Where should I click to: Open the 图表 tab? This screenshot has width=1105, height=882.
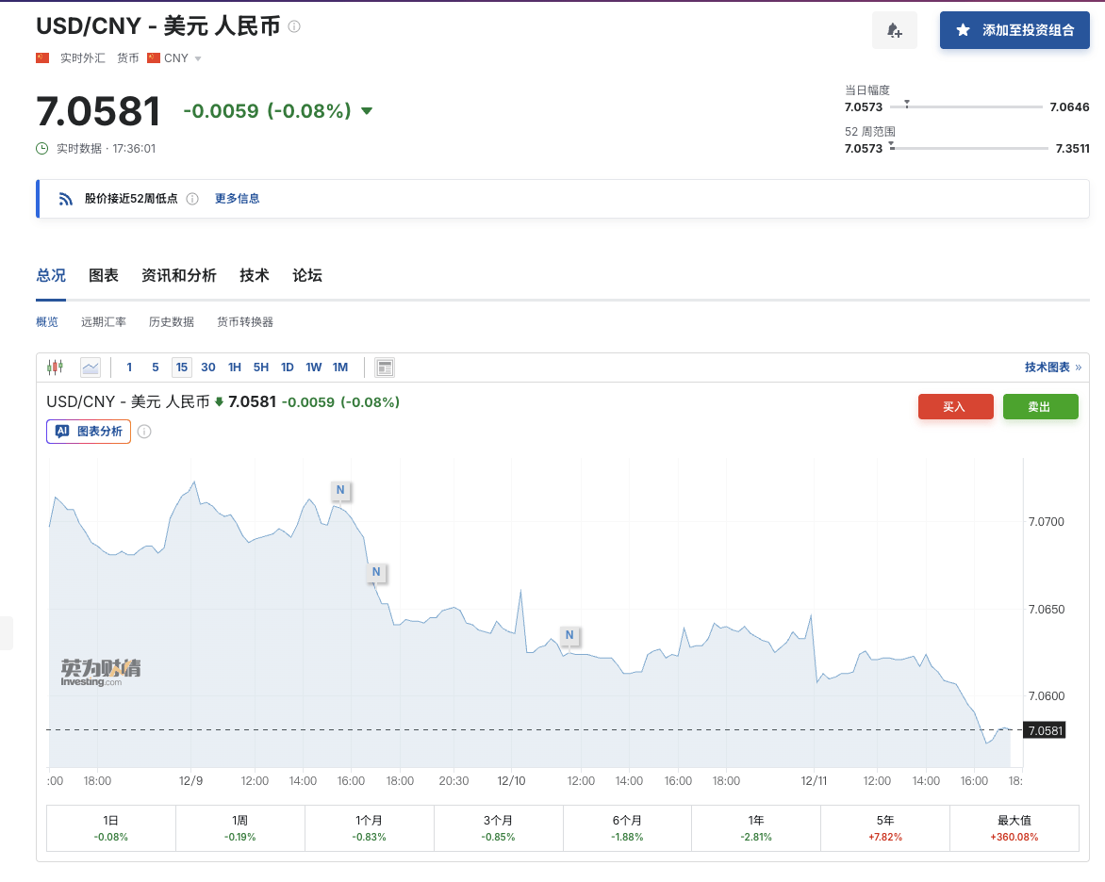[104, 275]
